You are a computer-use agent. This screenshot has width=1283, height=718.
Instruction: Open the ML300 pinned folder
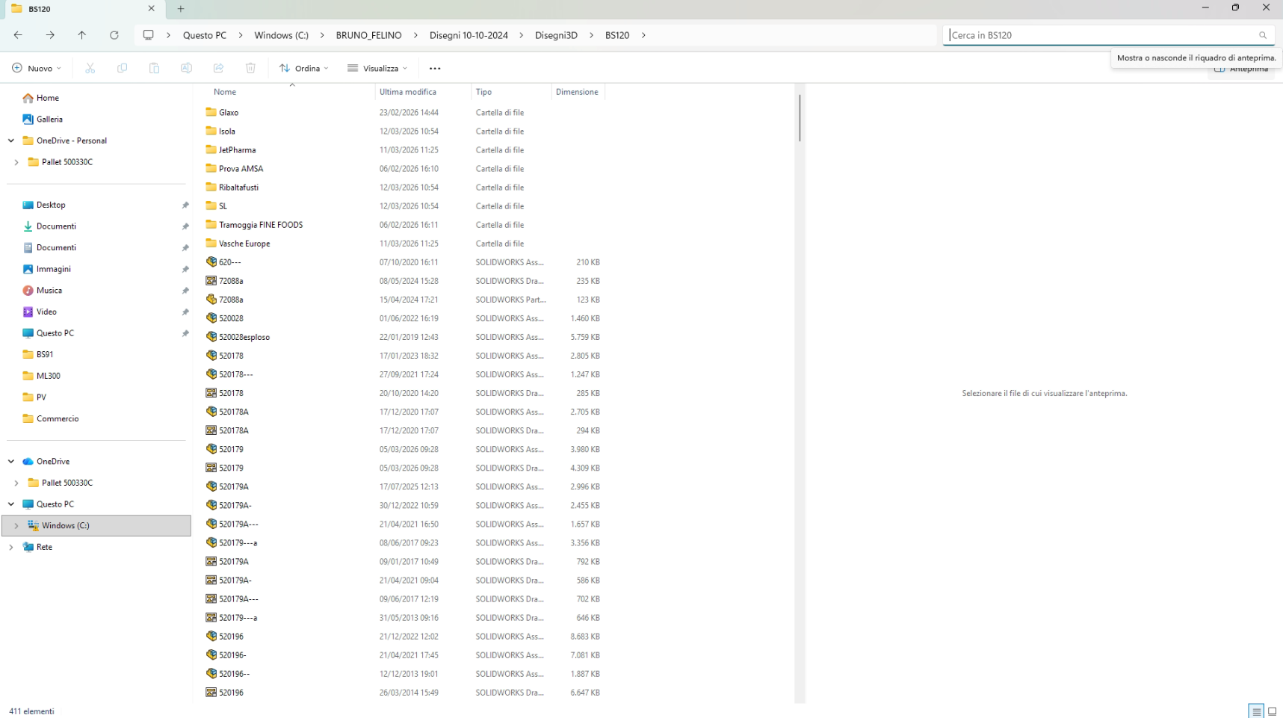click(48, 376)
